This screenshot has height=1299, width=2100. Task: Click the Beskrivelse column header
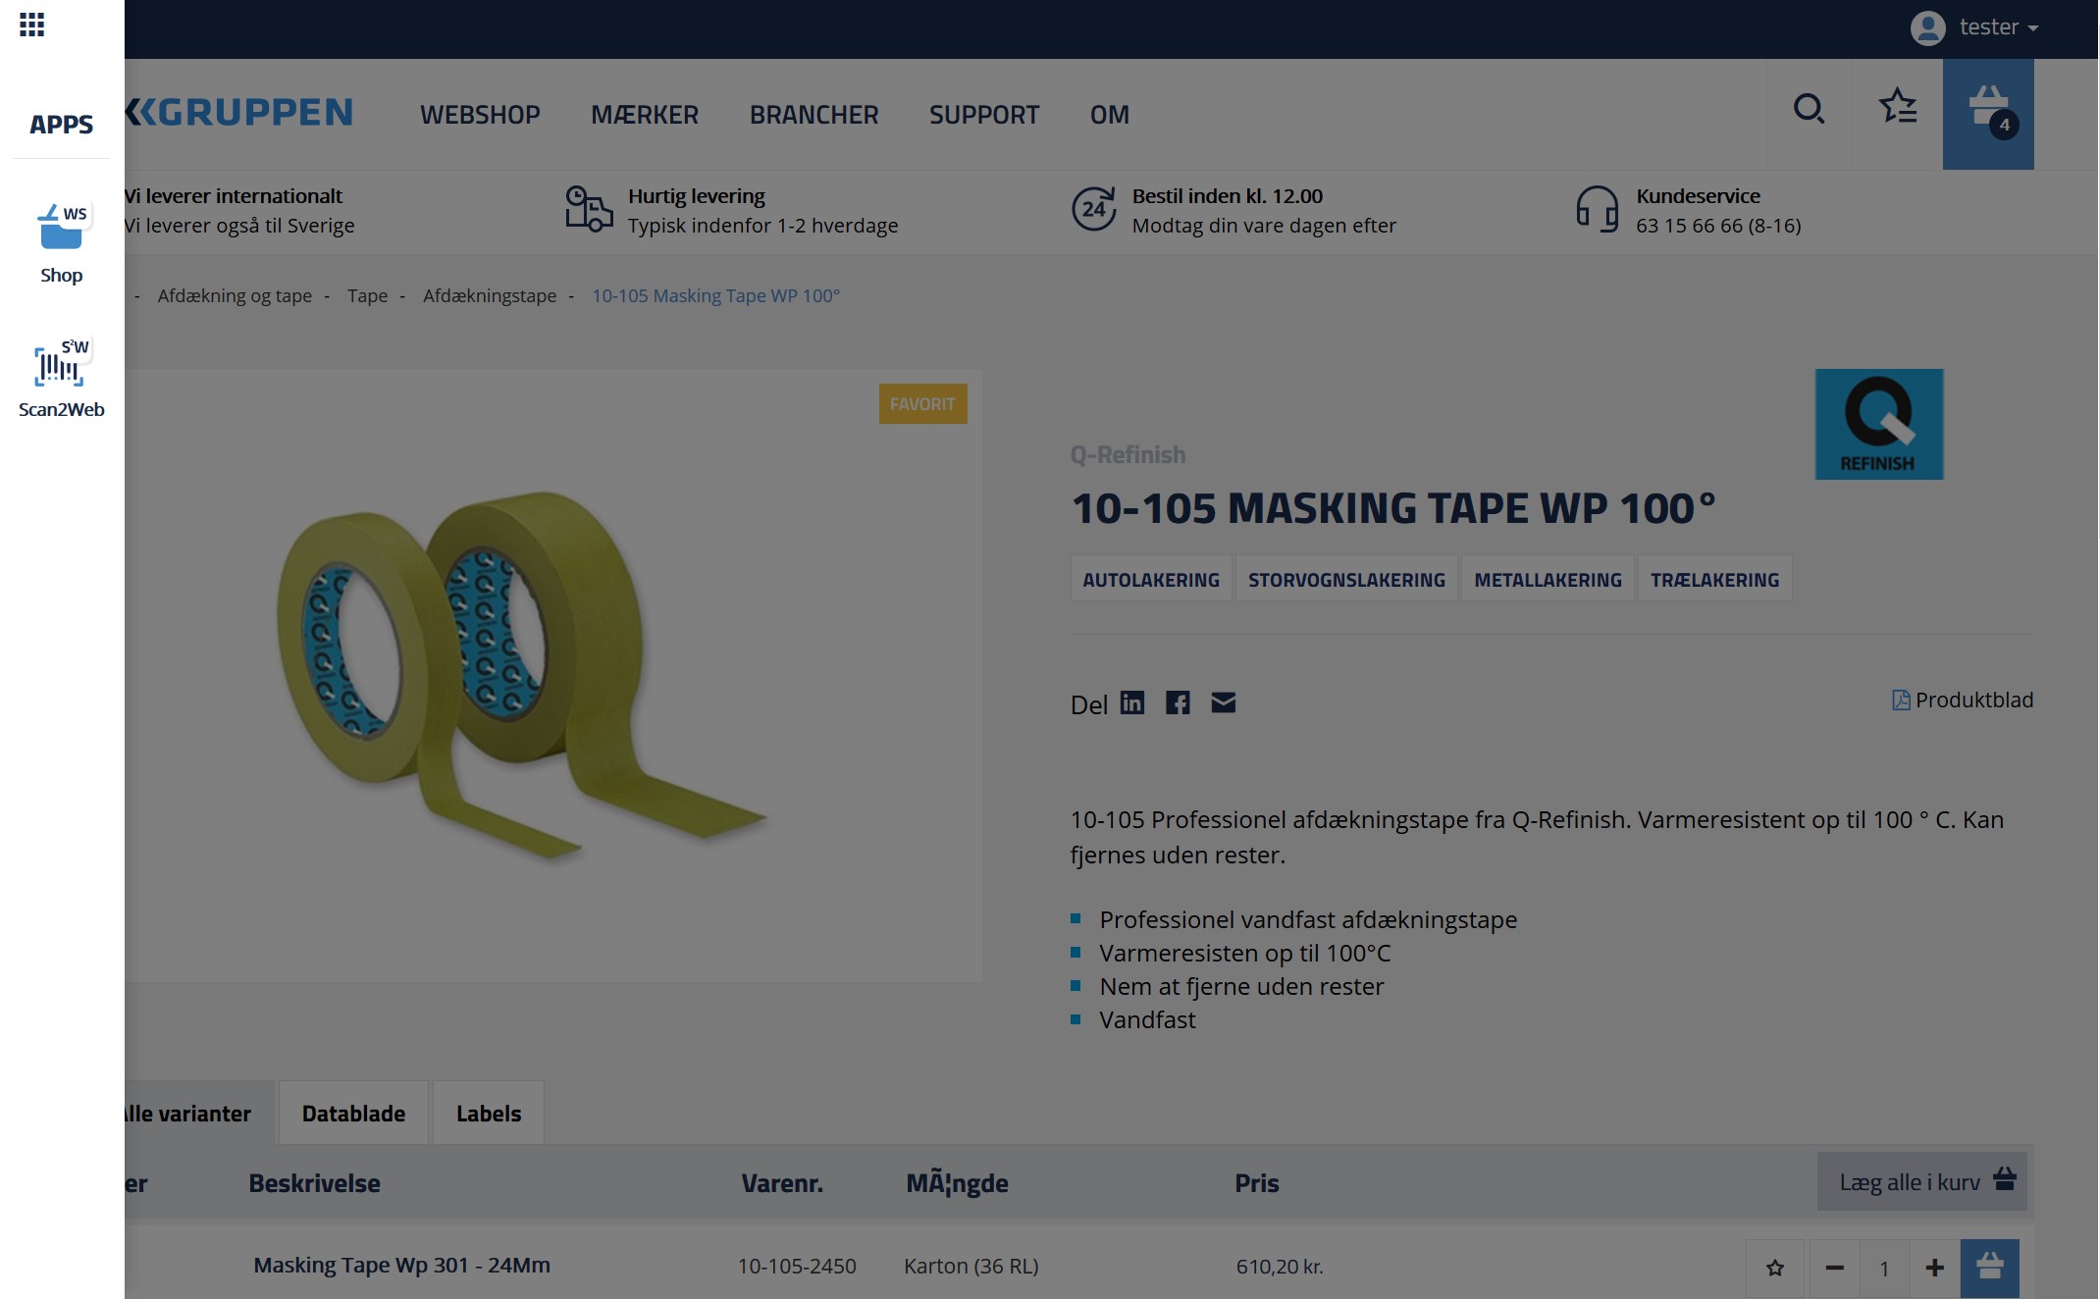coord(314,1183)
